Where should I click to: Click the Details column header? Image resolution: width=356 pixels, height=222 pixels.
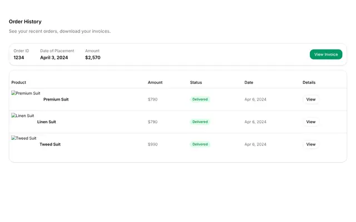309,83
